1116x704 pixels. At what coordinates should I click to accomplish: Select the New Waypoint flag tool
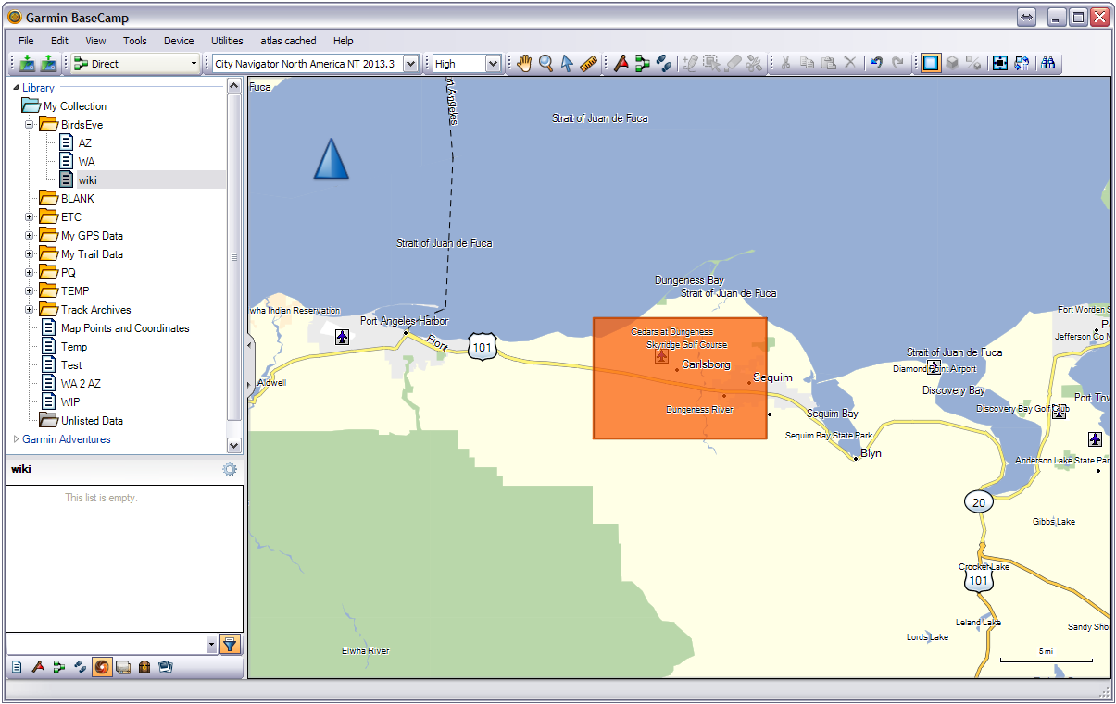pyautogui.click(x=621, y=63)
